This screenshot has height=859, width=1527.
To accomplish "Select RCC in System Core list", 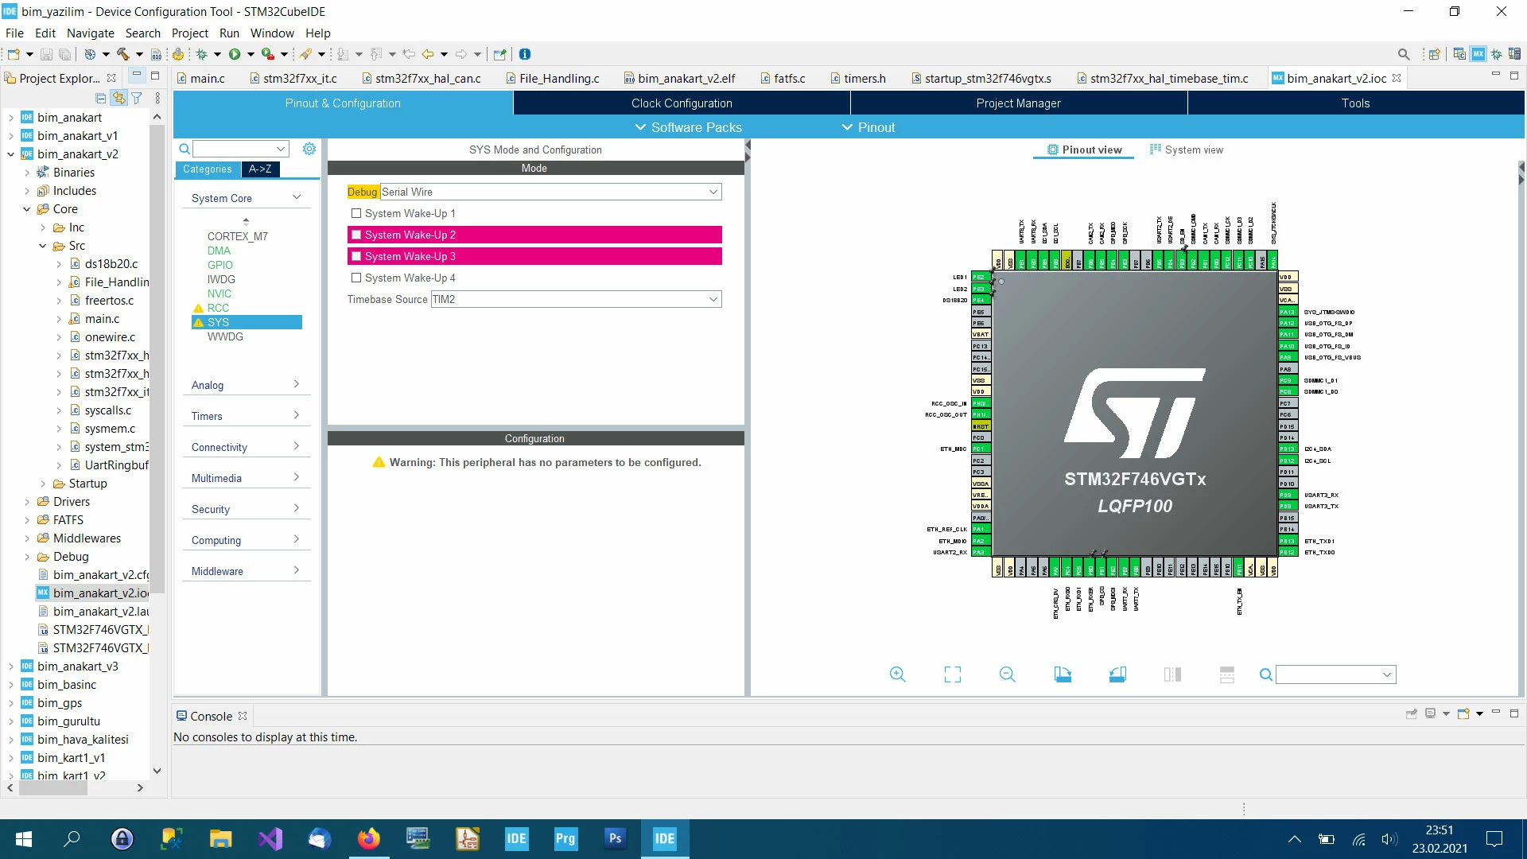I will pos(218,308).
